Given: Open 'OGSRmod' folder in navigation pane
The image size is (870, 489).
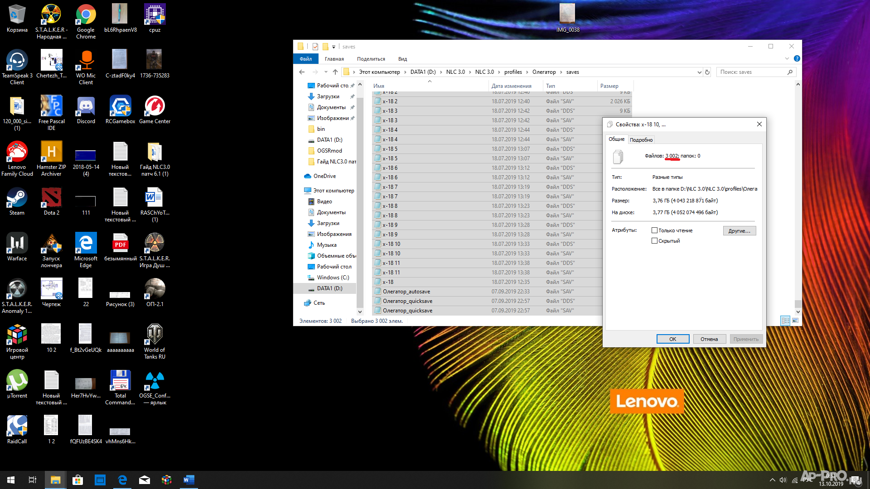Looking at the screenshot, I should (x=329, y=151).
